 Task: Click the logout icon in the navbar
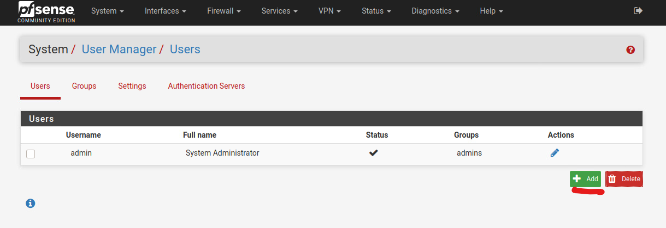click(638, 11)
